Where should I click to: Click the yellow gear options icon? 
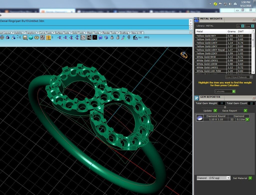click(x=36, y=37)
